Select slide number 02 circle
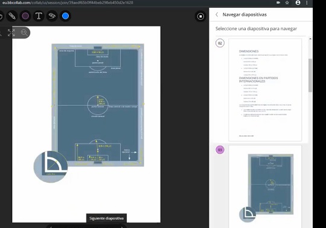The height and width of the screenshot is (228, 326). click(x=220, y=43)
